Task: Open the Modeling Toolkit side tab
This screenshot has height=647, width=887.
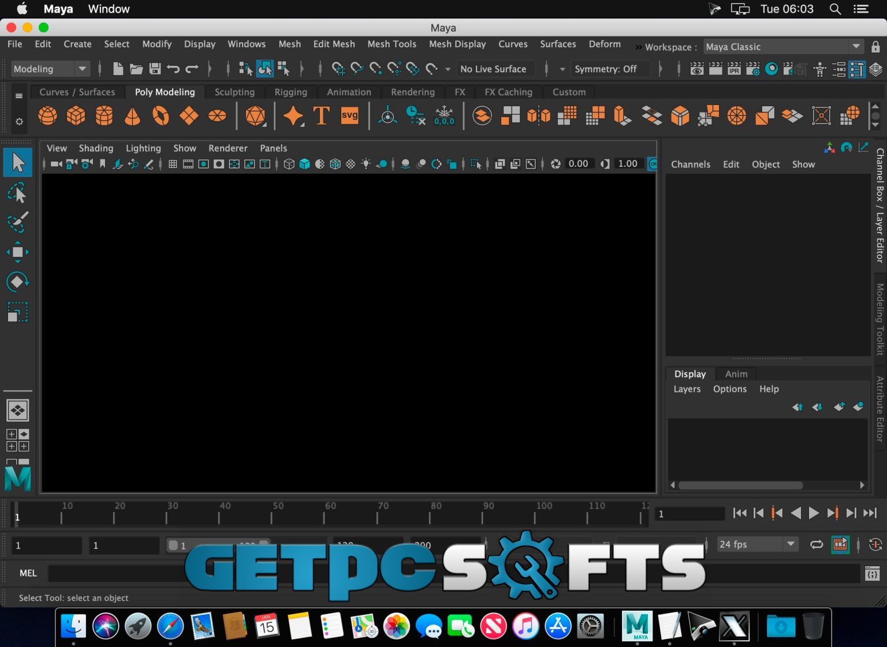Action: (x=879, y=319)
